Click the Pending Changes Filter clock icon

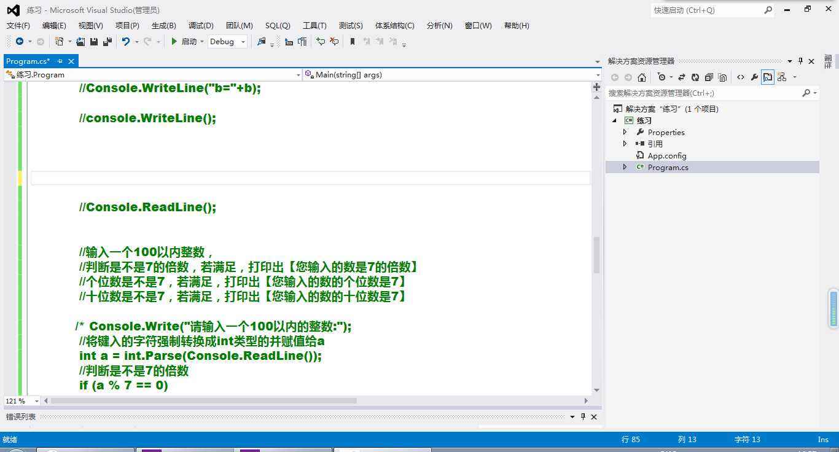coord(661,77)
